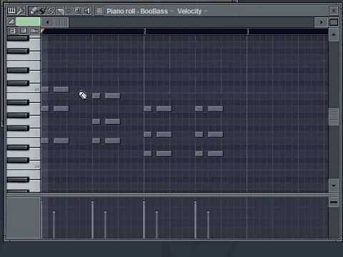
Task: Select the Draw pencil tool
Action: [x=33, y=11]
